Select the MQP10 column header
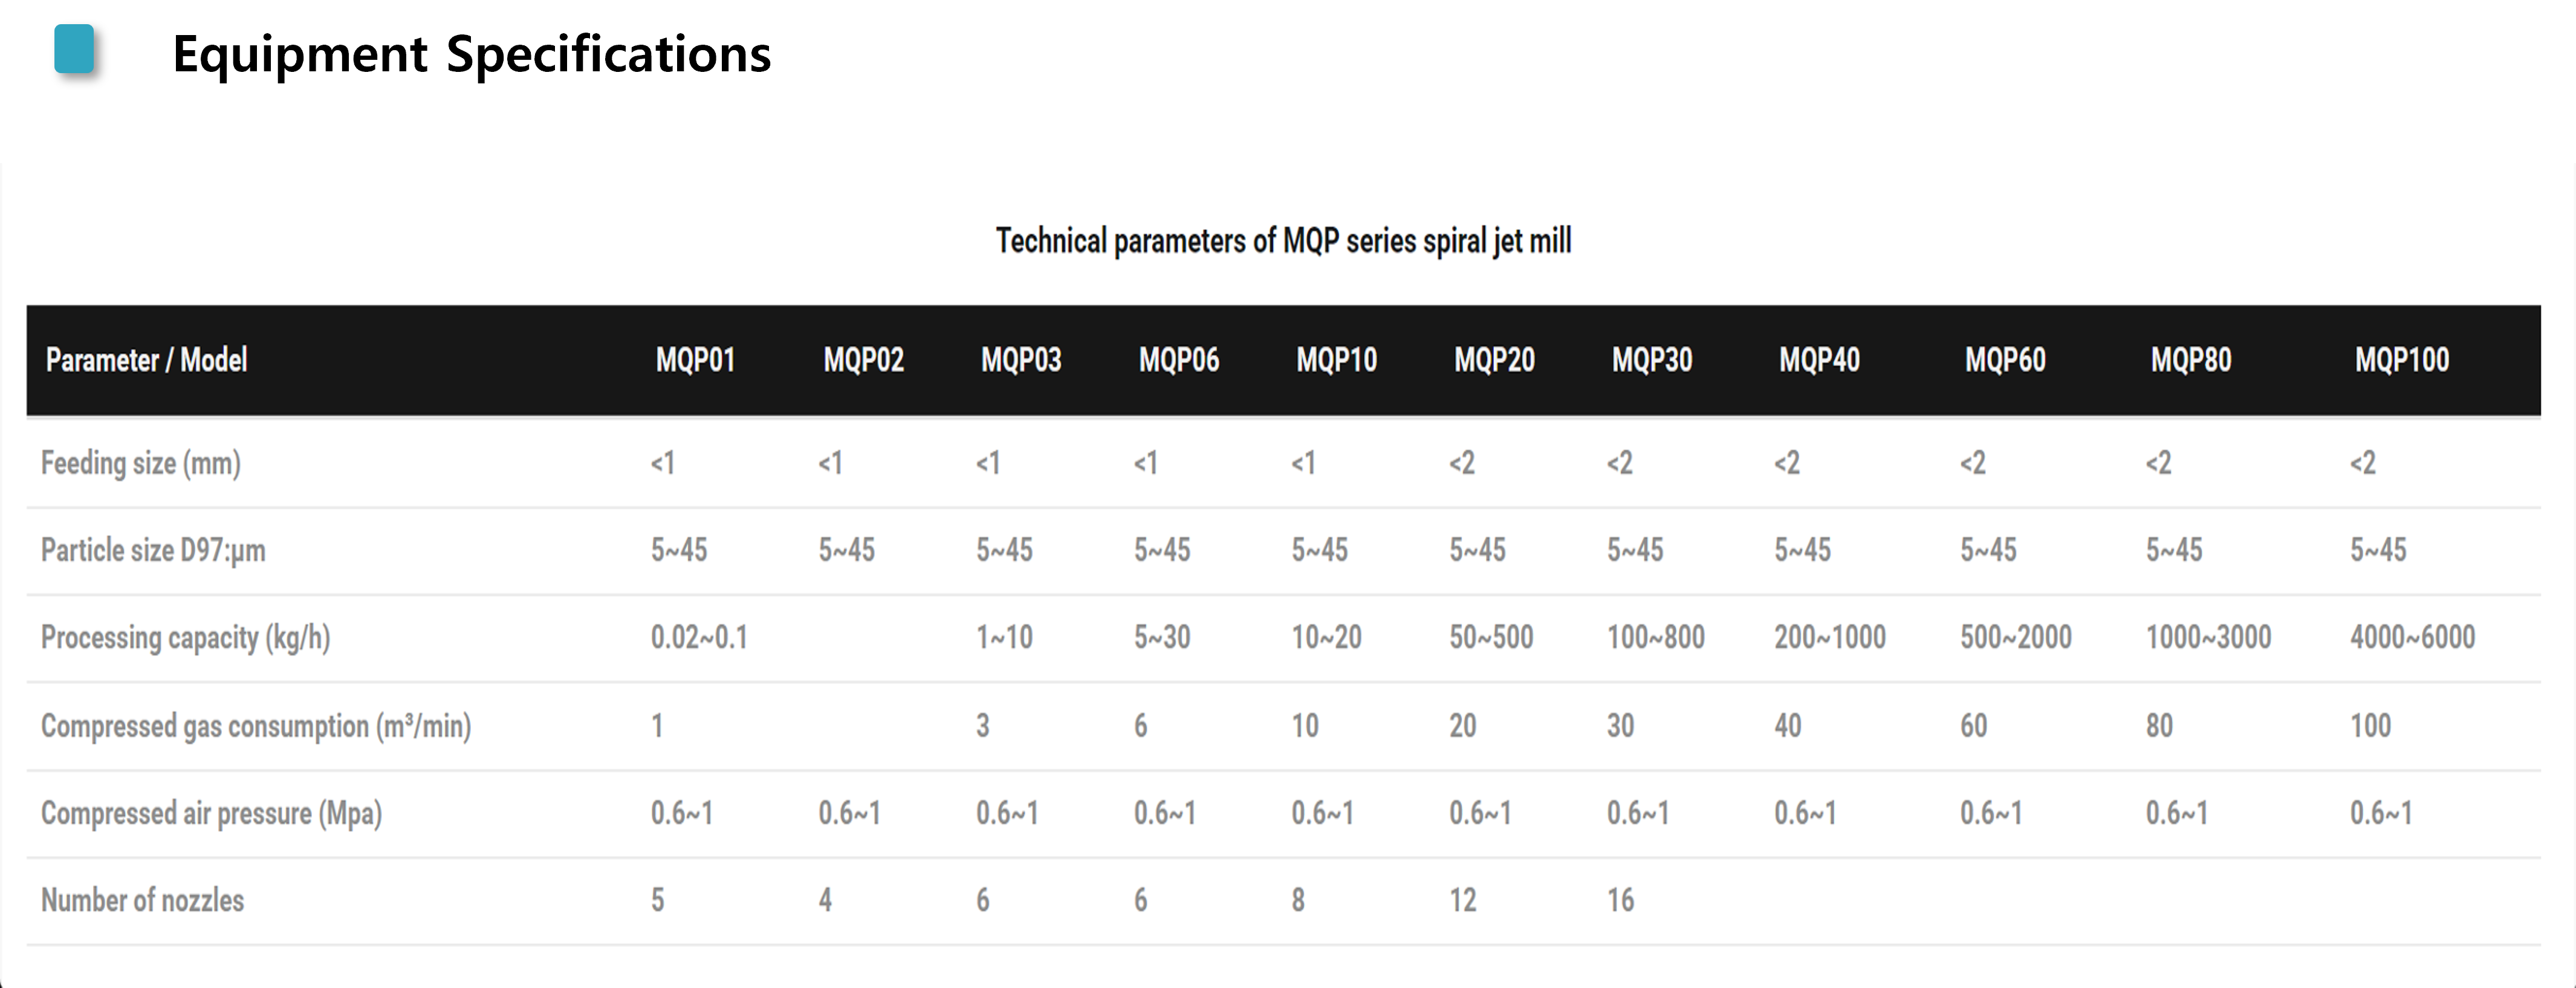Viewport: 2576px width, 988px height. [x=1336, y=360]
